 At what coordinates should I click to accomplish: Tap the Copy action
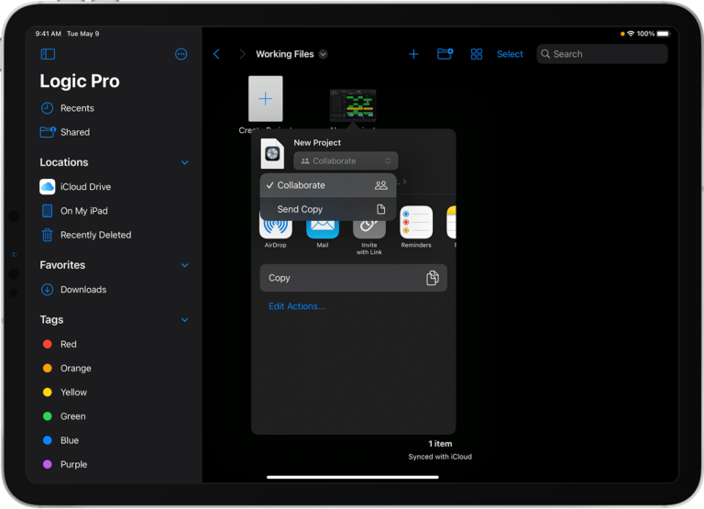point(353,278)
